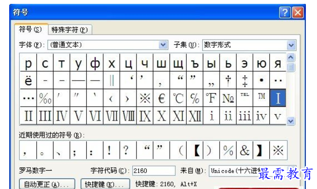Click the symbol grid scrollbar down arrow
Image resolution: width=317 pixels, height=189 pixels.
[x=291, y=121]
